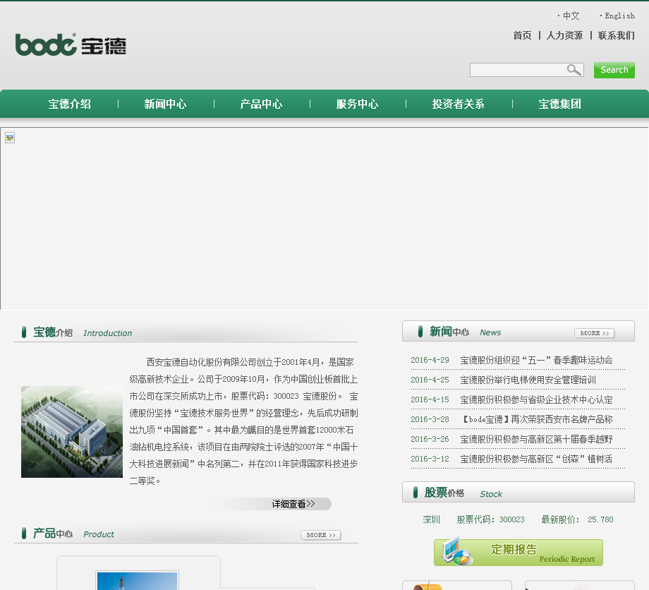
Task: Click the date 2016-3-12
Action: click(430, 459)
